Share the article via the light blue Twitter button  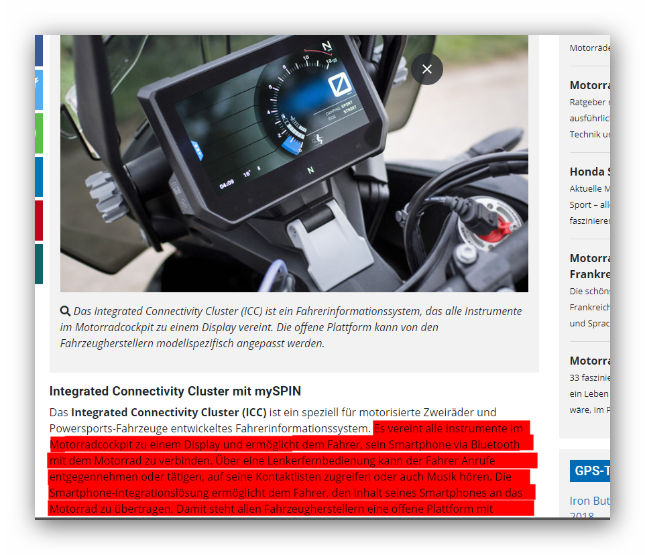tap(39, 90)
